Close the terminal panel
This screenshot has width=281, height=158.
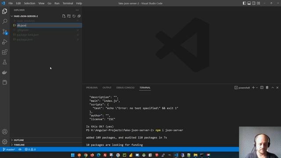pos(277,88)
